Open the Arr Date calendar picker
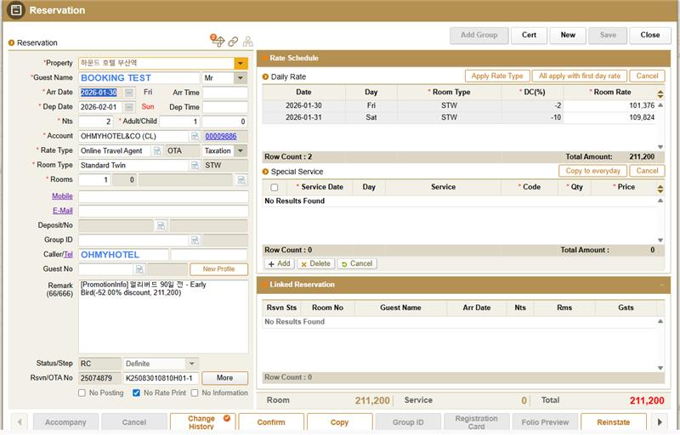Image resolution: width=680 pixels, height=435 pixels. pyautogui.click(x=129, y=93)
